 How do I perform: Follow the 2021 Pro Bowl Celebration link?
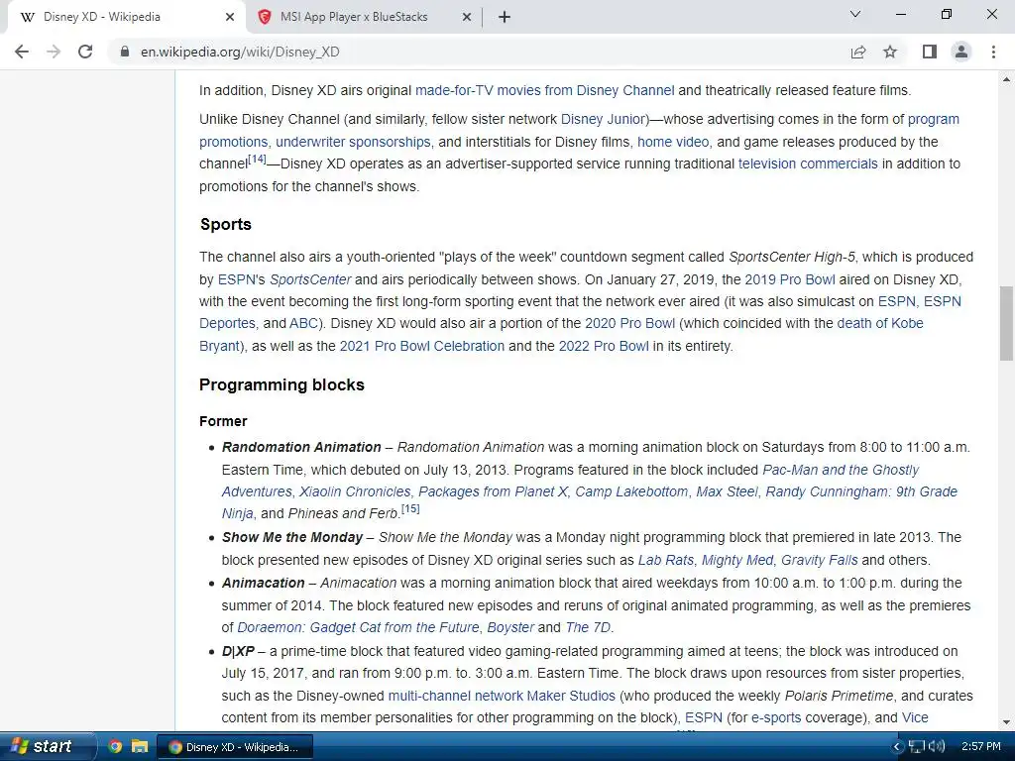pyautogui.click(x=422, y=346)
